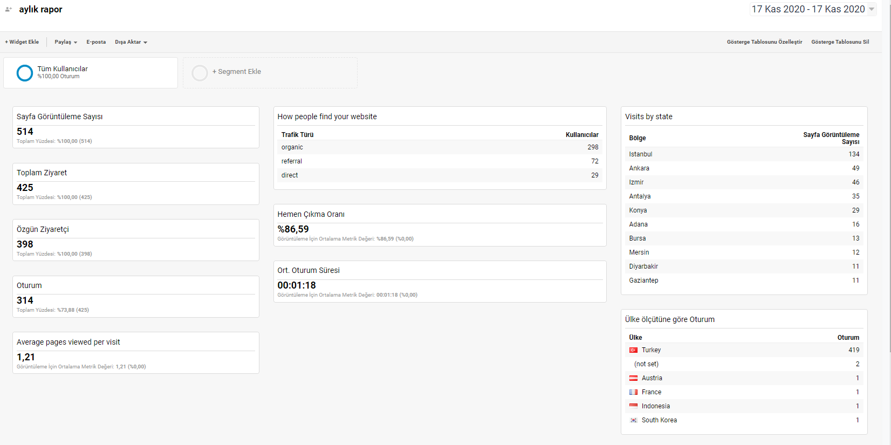This screenshot has height=445, width=891.
Task: Select the Antalya row
Action: pos(744,196)
